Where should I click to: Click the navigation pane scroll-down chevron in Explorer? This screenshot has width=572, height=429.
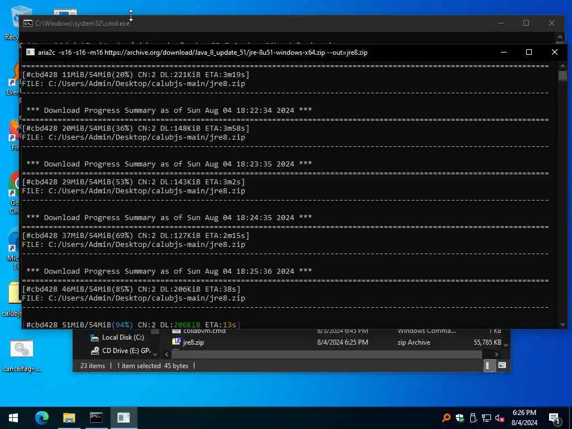(x=155, y=354)
